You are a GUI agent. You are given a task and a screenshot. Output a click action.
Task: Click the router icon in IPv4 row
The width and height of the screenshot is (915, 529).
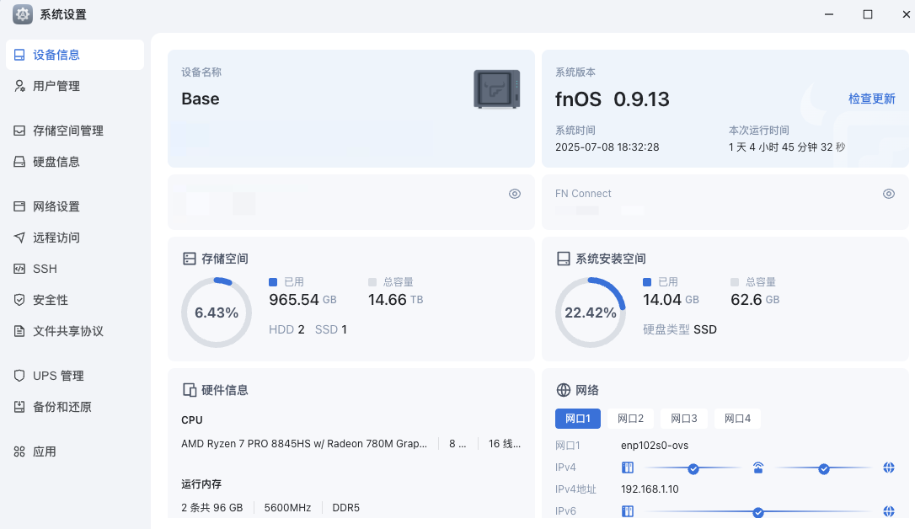coord(758,468)
